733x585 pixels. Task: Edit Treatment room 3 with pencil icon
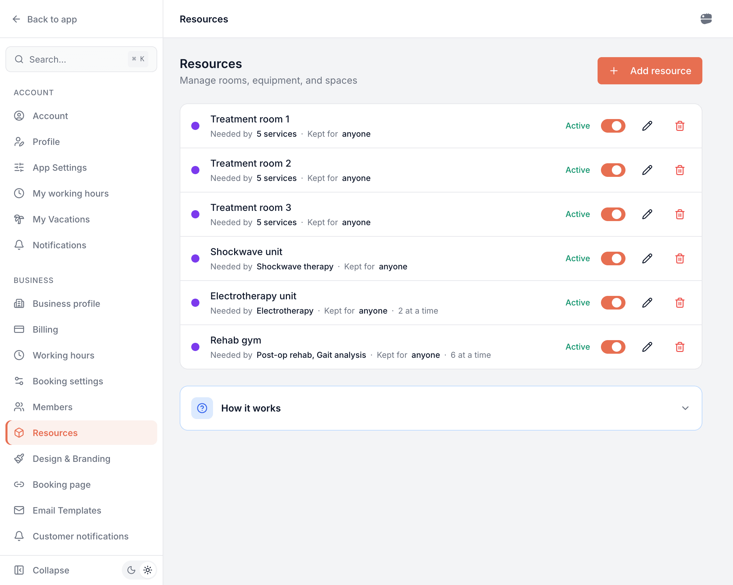[x=647, y=214]
